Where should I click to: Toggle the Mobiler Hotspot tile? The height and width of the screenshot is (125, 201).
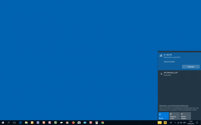pyautogui.click(x=186, y=116)
